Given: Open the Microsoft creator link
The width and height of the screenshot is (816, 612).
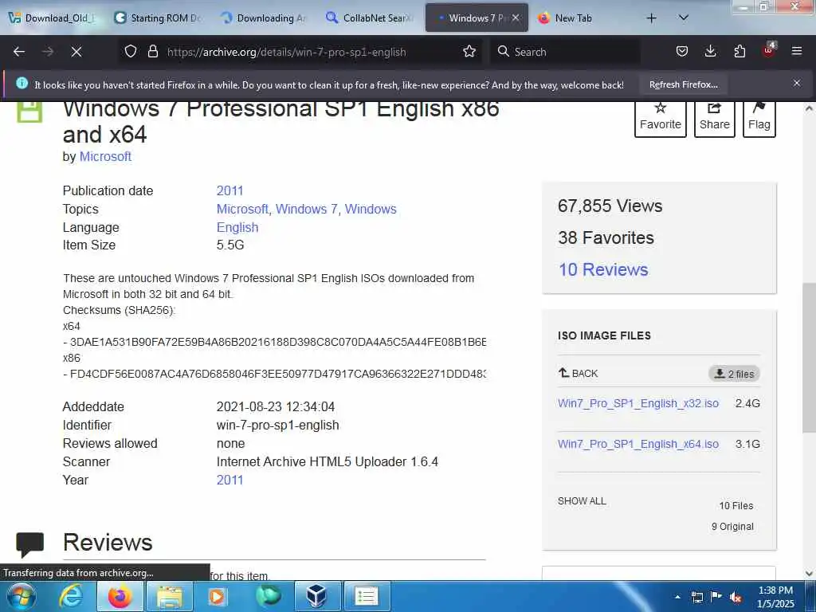Looking at the screenshot, I should [105, 157].
